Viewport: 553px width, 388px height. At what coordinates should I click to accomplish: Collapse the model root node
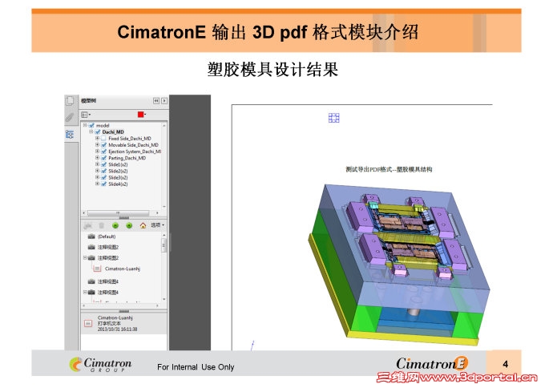click(85, 125)
